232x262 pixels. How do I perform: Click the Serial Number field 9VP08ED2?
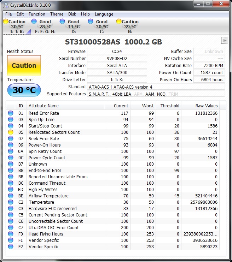tap(117, 58)
